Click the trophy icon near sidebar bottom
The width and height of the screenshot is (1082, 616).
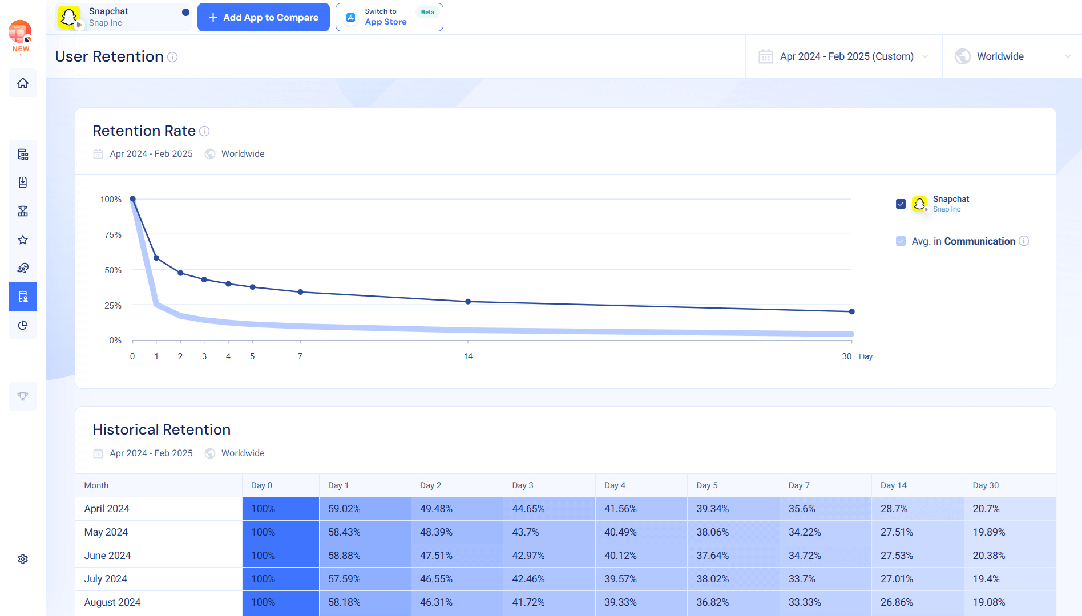tap(23, 396)
